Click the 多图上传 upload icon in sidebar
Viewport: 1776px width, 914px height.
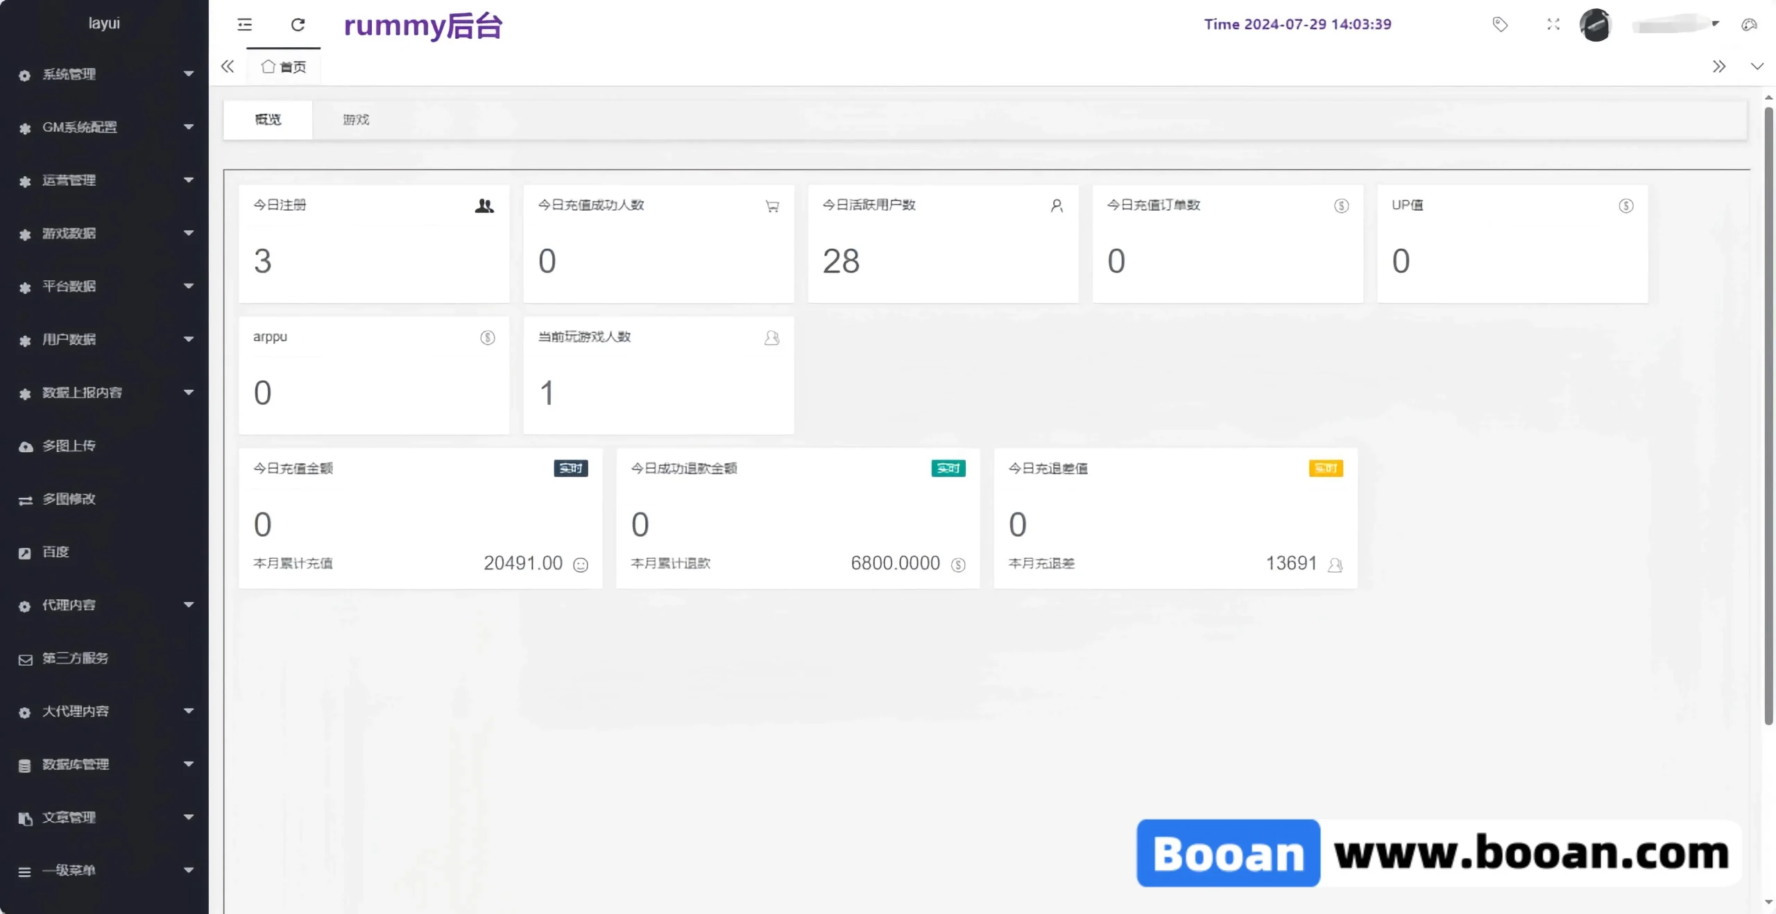26,446
